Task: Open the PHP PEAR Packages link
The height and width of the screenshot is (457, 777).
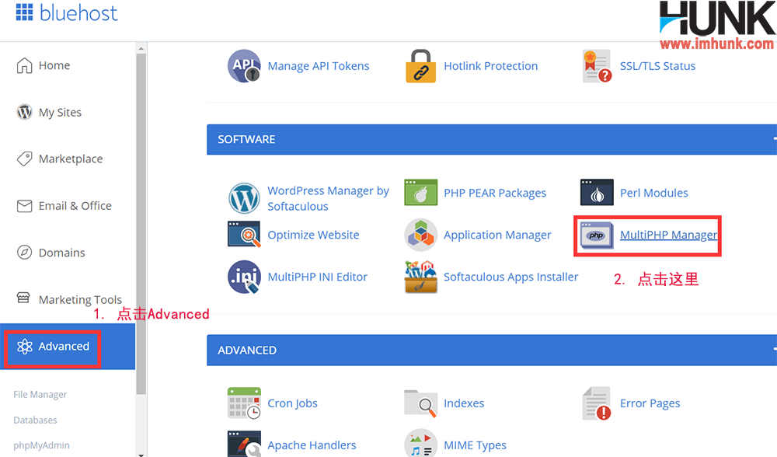Action: click(495, 193)
